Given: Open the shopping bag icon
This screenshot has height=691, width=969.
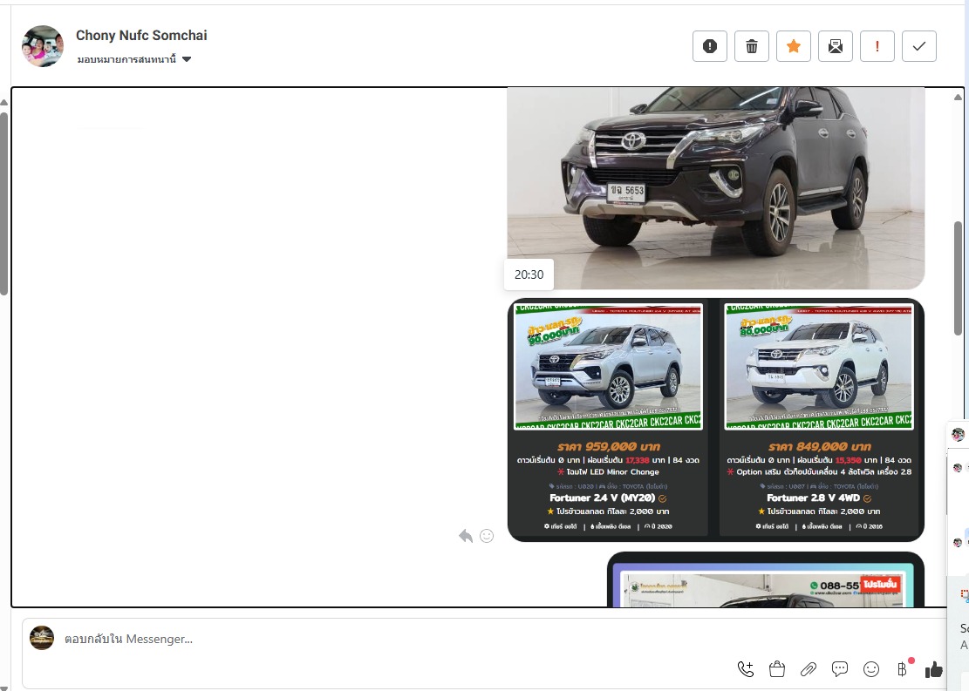Looking at the screenshot, I should (777, 669).
